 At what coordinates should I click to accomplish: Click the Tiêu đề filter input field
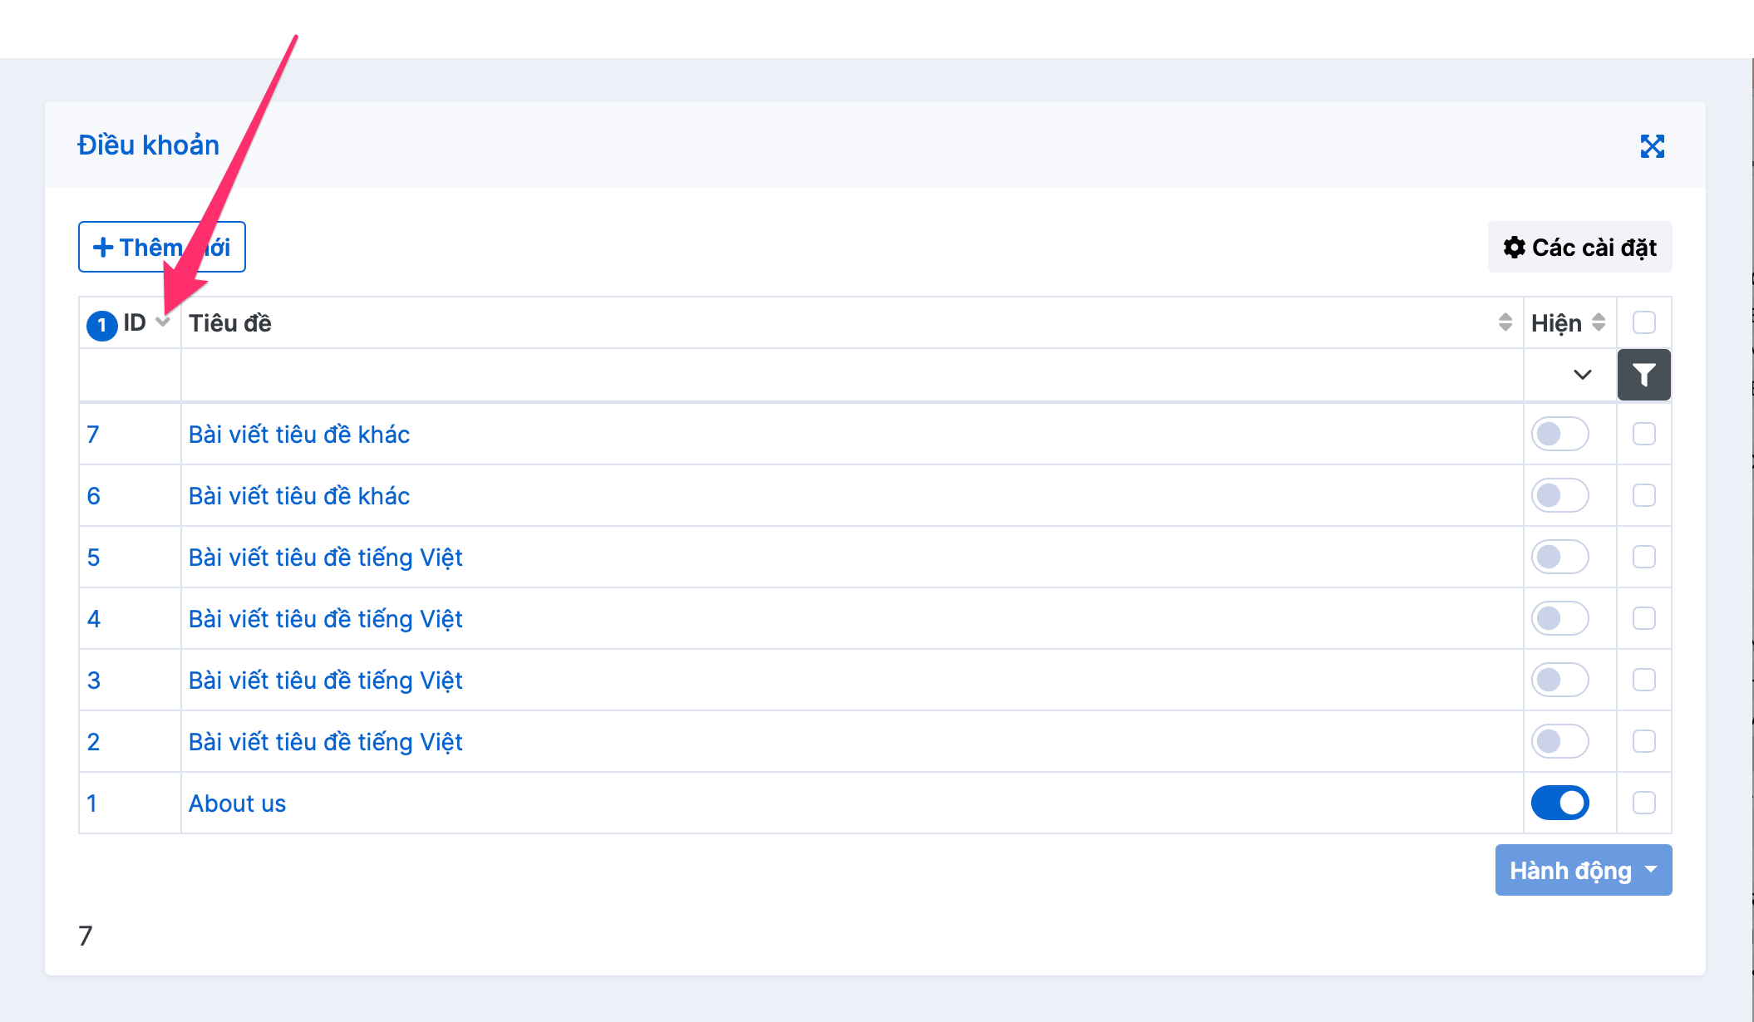(851, 375)
